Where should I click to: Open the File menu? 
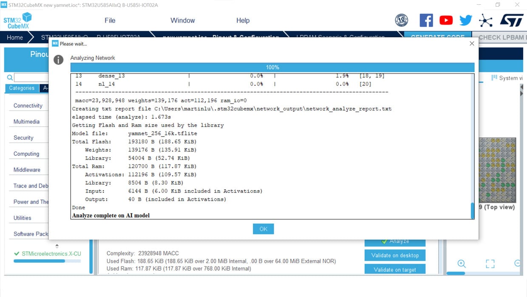point(110,20)
